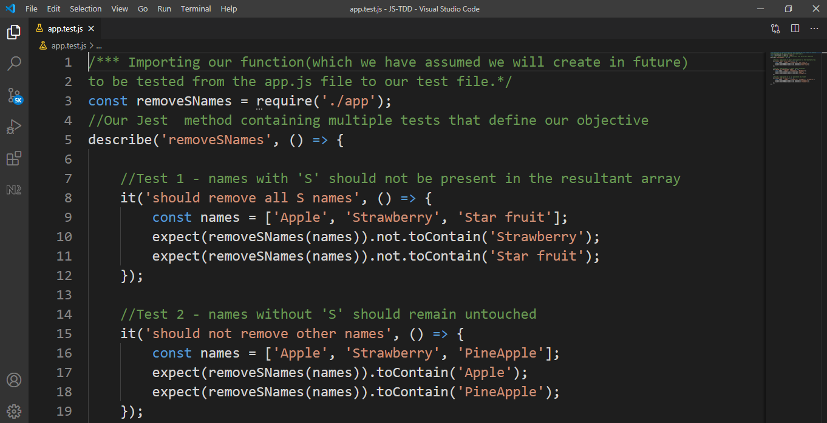Click 'should not remove other names' string
The width and height of the screenshot is (827, 423).
pos(268,334)
